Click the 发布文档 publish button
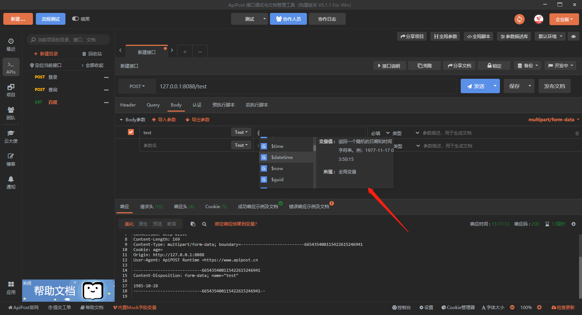Viewport: 582px width, 315px height. coord(554,86)
